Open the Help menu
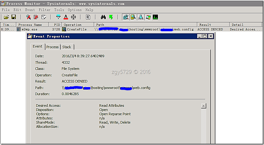The width and height of the screenshot is (264, 145). pyautogui.click(x=89, y=10)
